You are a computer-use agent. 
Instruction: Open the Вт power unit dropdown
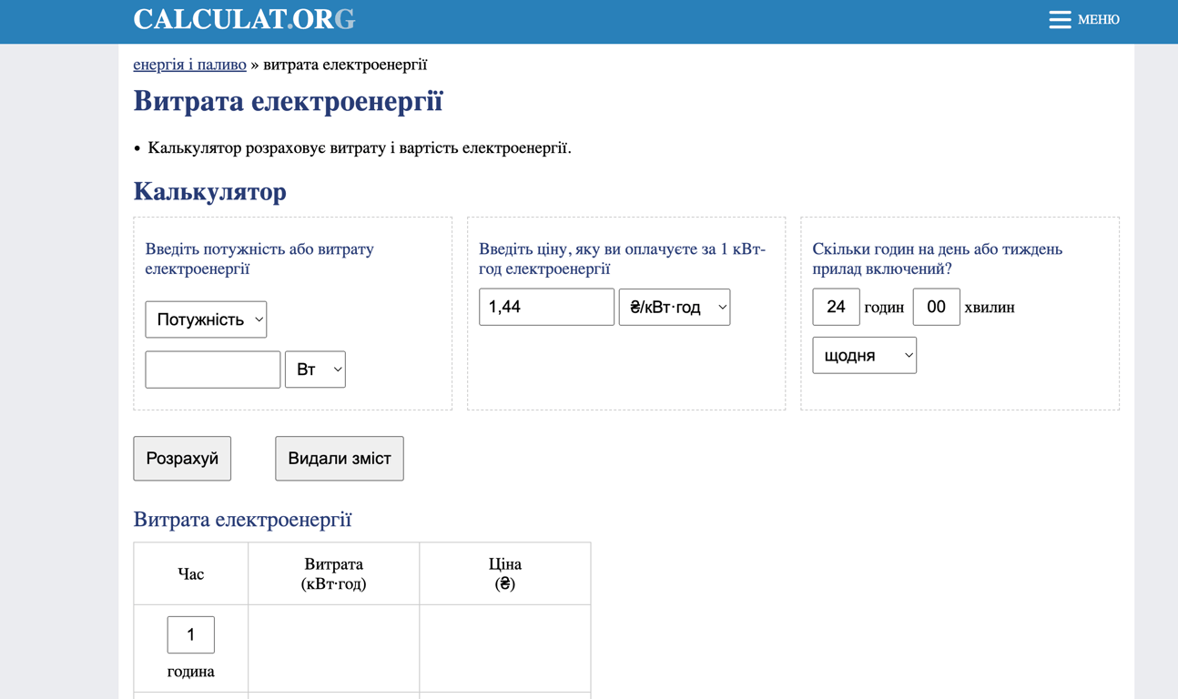(x=315, y=370)
